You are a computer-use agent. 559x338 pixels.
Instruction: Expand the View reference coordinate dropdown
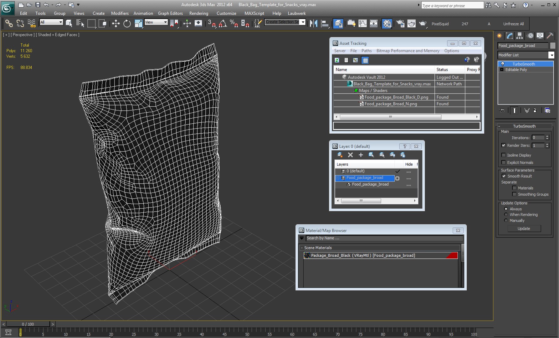[156, 22]
